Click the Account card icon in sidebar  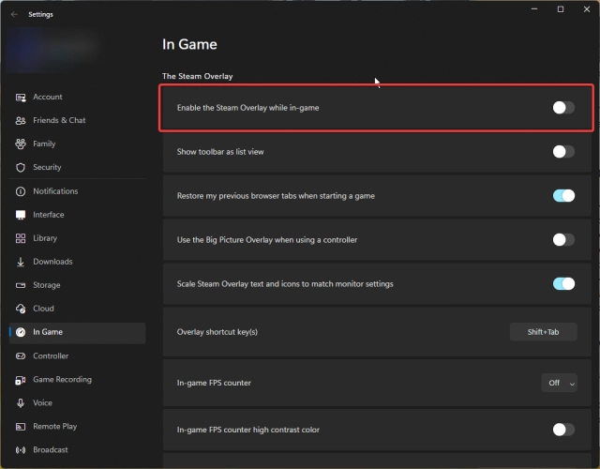[21, 98]
